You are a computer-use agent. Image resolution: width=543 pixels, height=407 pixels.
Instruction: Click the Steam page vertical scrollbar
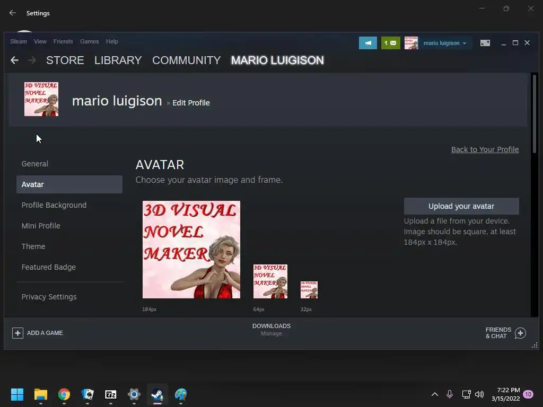[x=535, y=114]
